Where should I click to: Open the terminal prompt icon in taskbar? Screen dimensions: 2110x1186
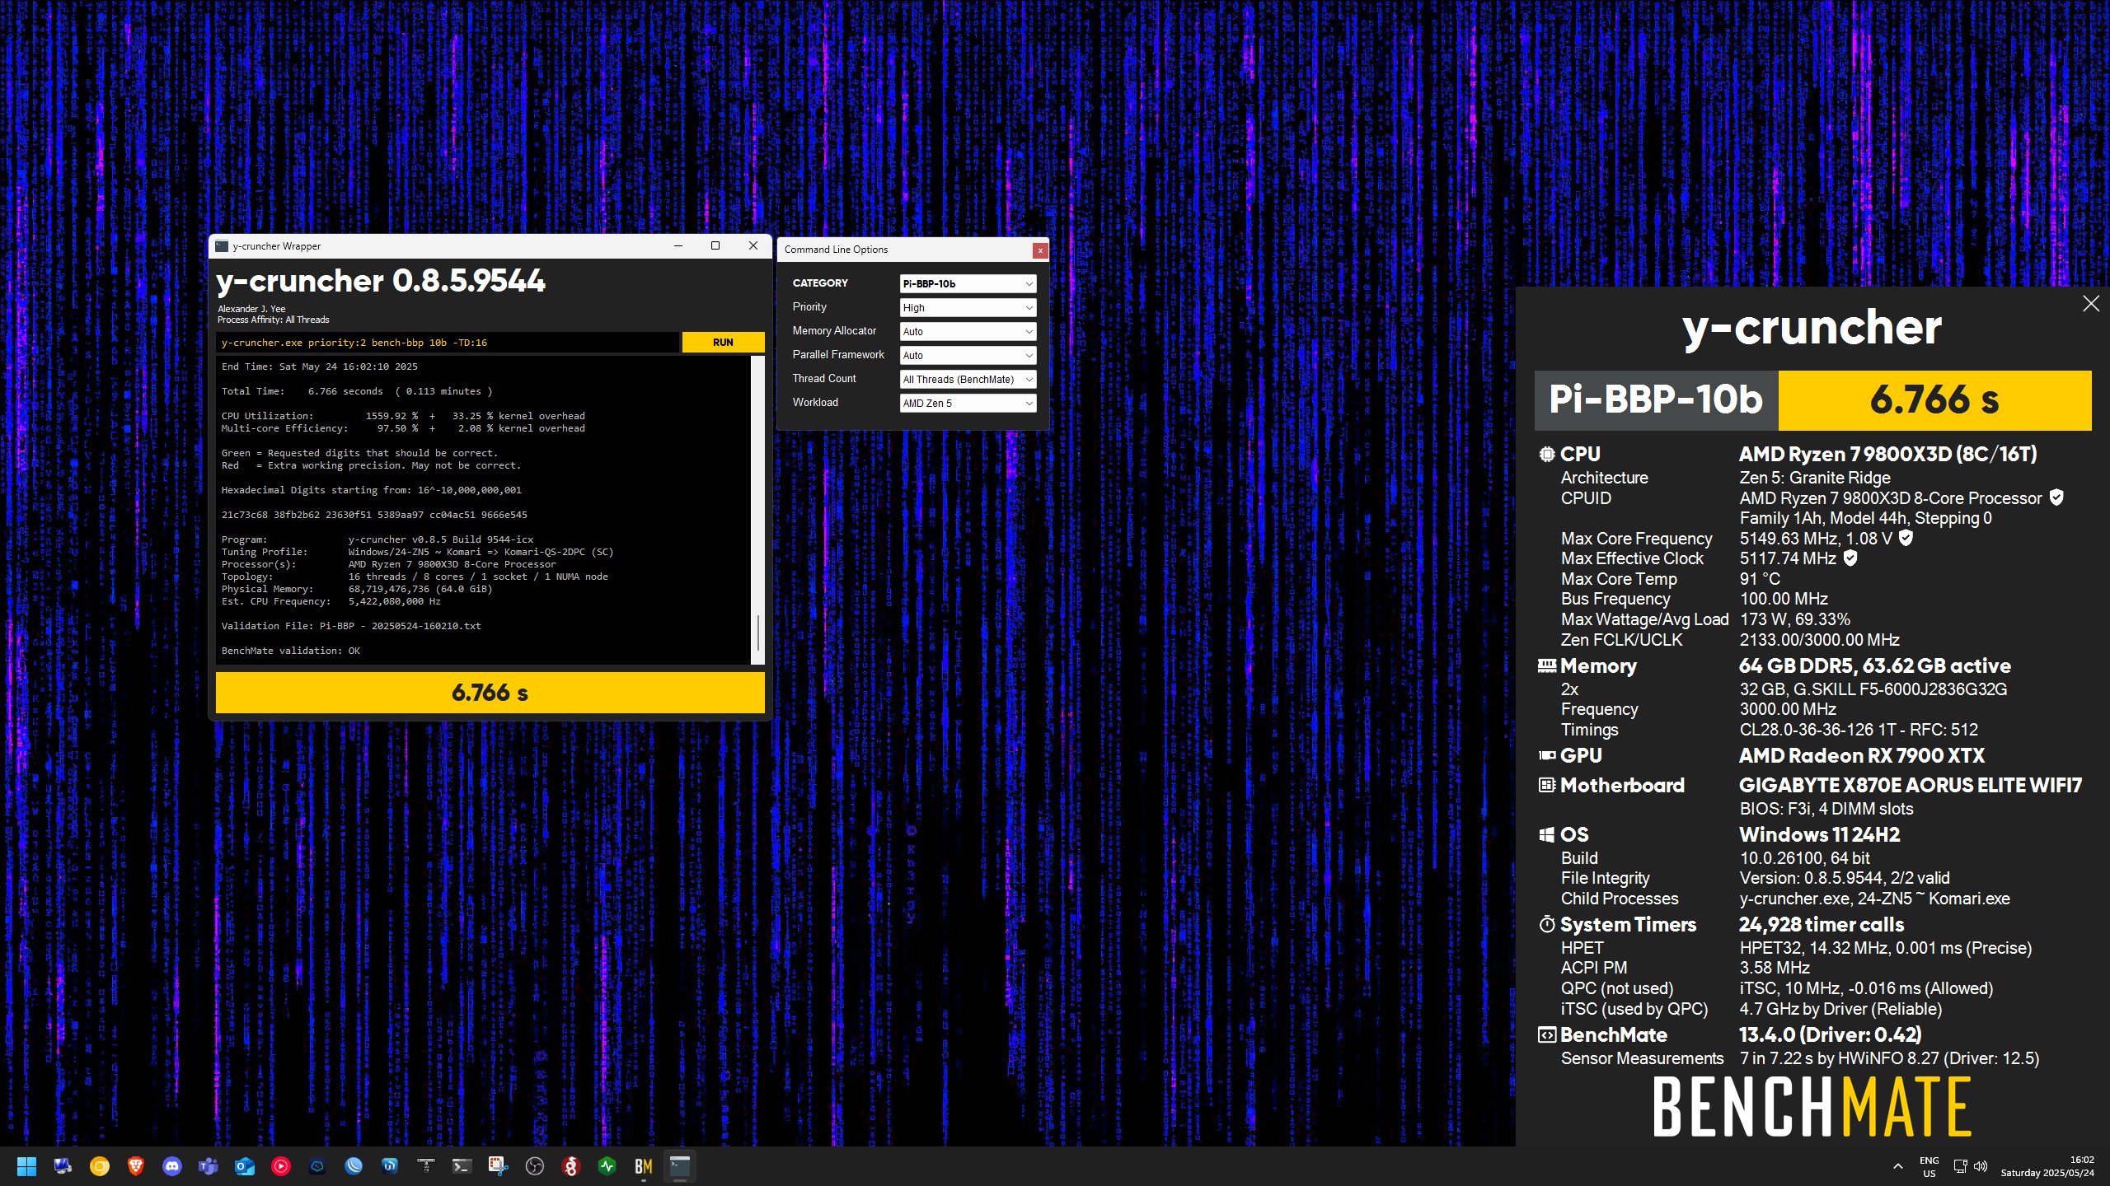(462, 1166)
